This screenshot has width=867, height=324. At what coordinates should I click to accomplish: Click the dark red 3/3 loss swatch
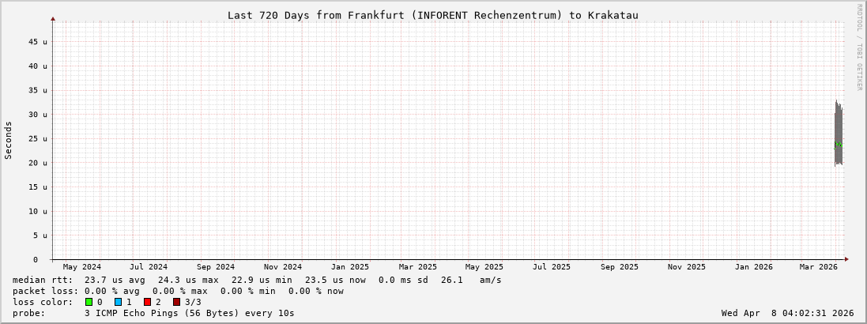pyautogui.click(x=176, y=302)
